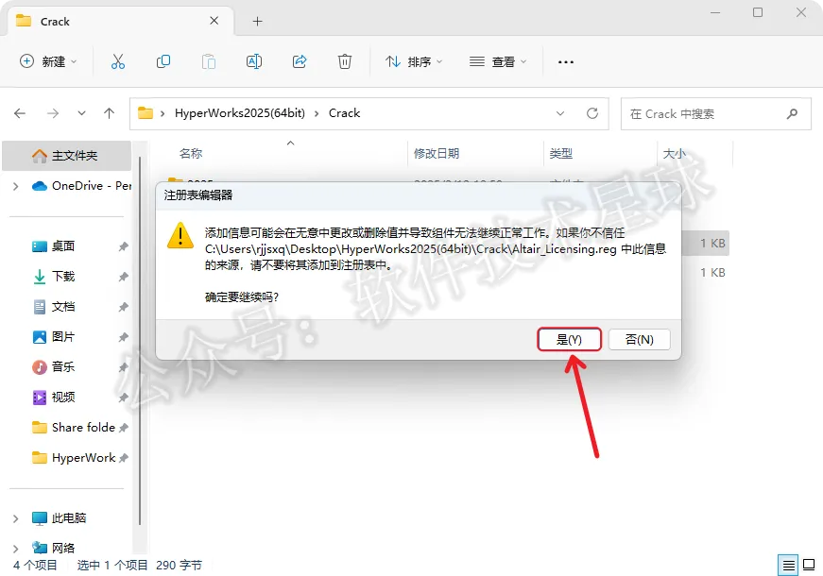
Task: Unpin 视频 using its pin icon
Action: [124, 398]
